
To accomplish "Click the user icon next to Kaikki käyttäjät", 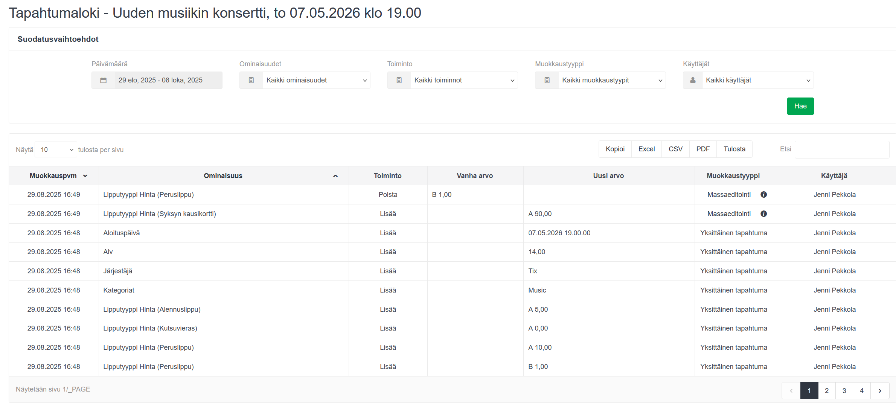I will (x=693, y=80).
